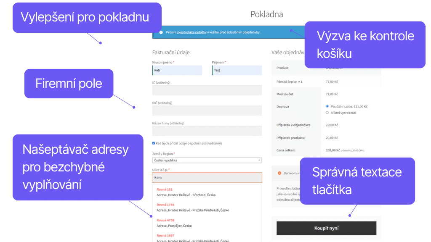Click the "Křestní jméno" field containing Petr
Screen dimensions: 431x242
pyautogui.click(x=177, y=70)
